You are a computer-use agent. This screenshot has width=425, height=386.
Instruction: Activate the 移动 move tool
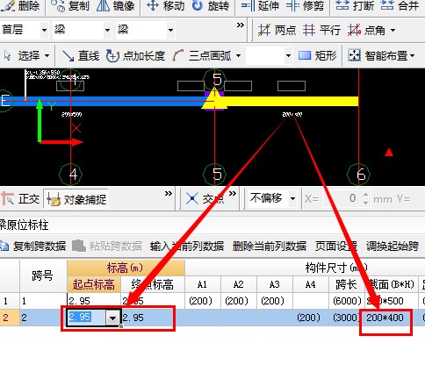pos(166,5)
